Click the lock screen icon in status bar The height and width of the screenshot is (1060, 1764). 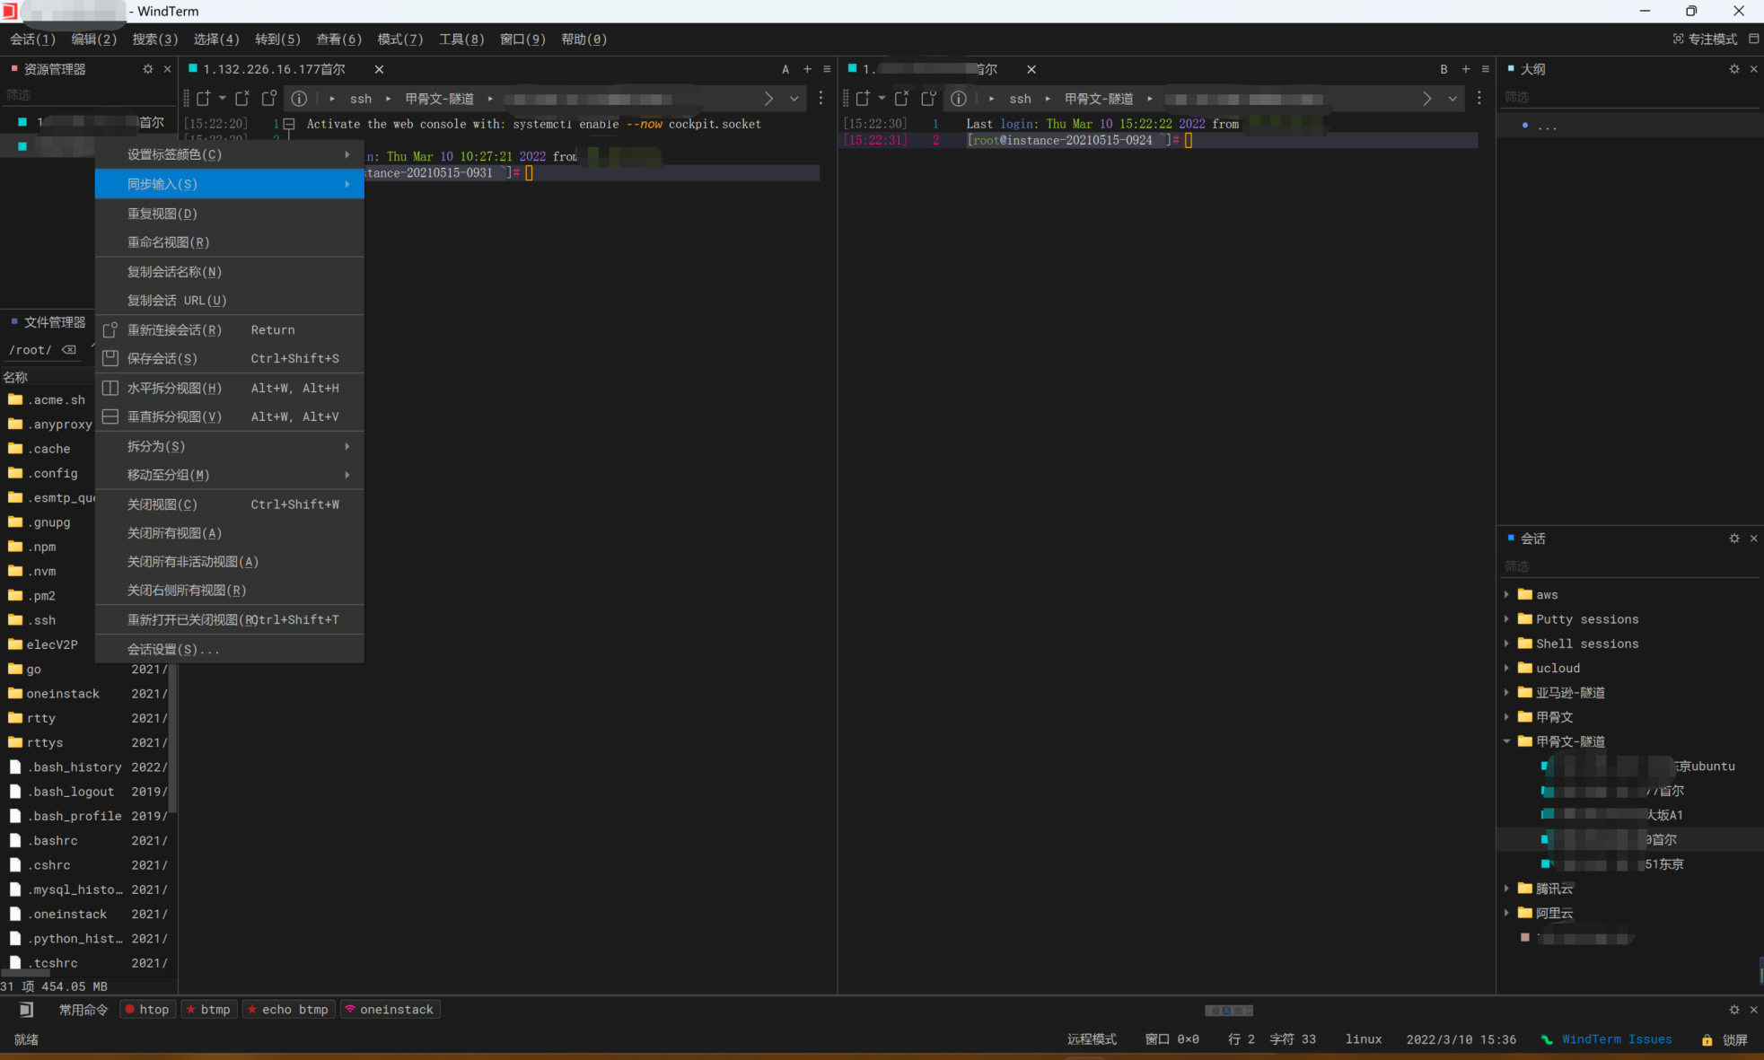pyautogui.click(x=1707, y=1039)
